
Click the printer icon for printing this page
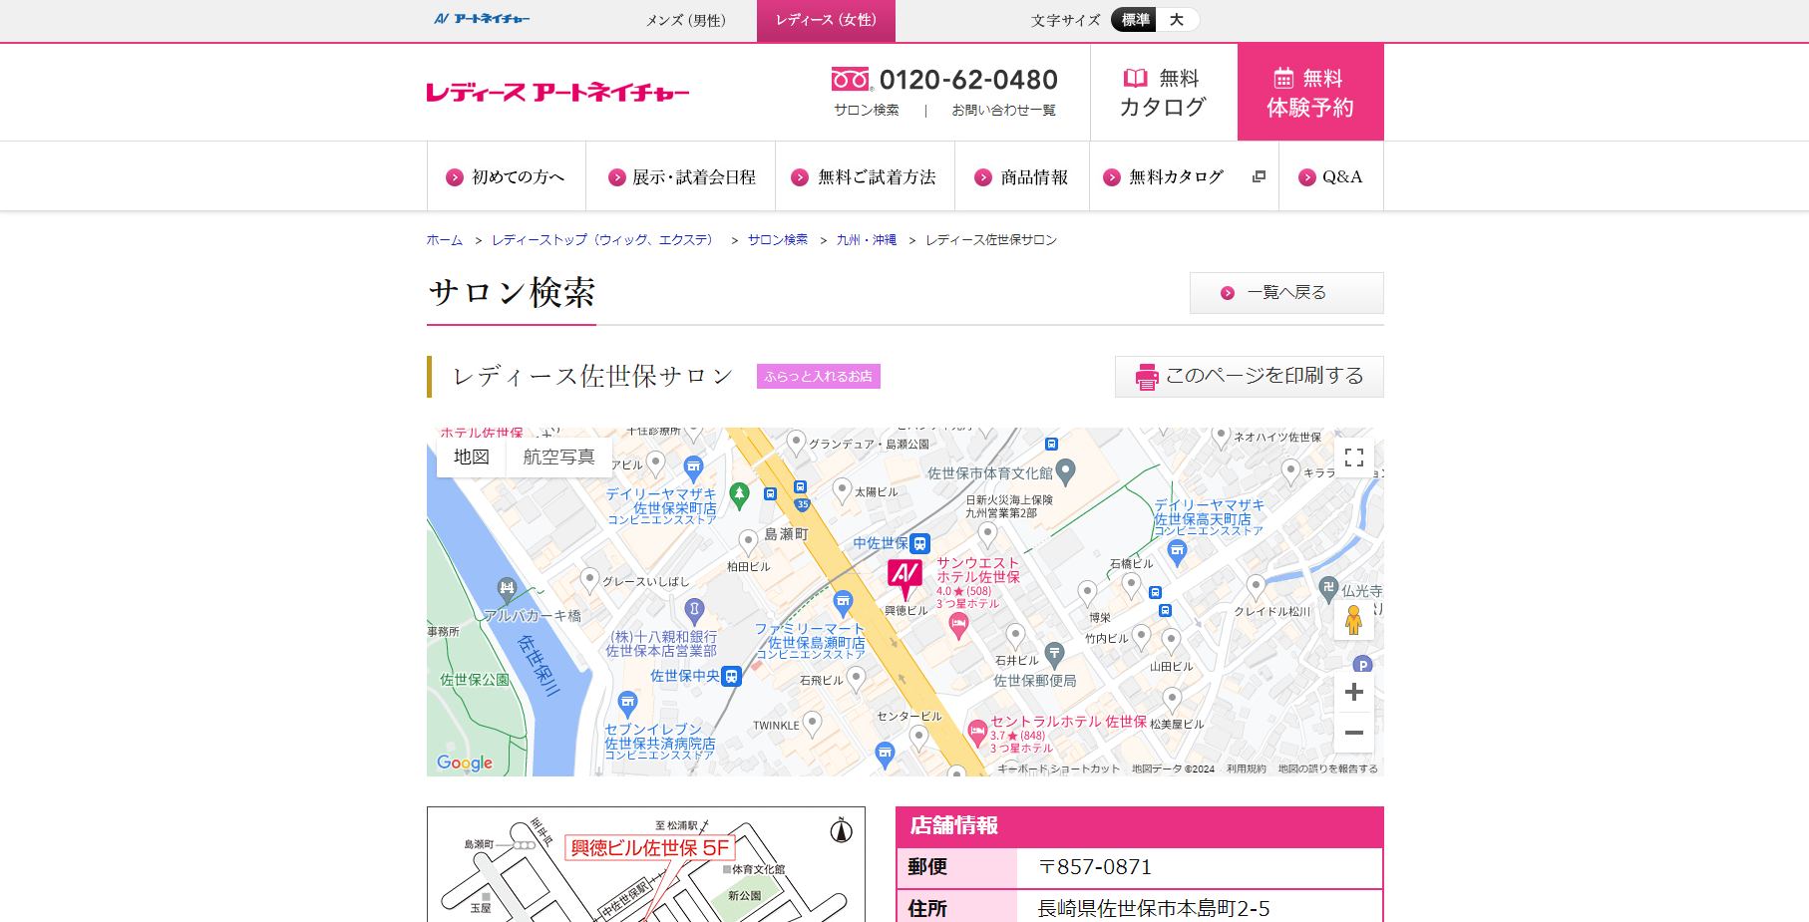tap(1147, 377)
